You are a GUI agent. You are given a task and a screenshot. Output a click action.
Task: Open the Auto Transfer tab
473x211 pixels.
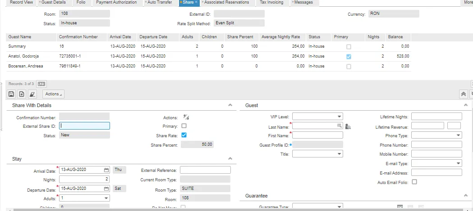160,2
